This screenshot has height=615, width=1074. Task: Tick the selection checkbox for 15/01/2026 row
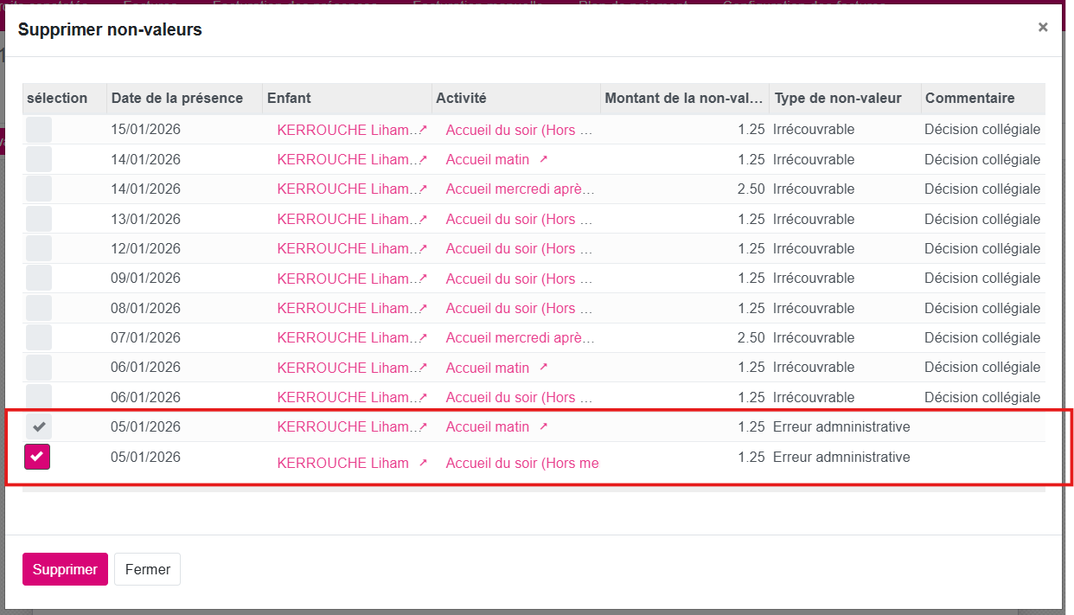pos(38,130)
